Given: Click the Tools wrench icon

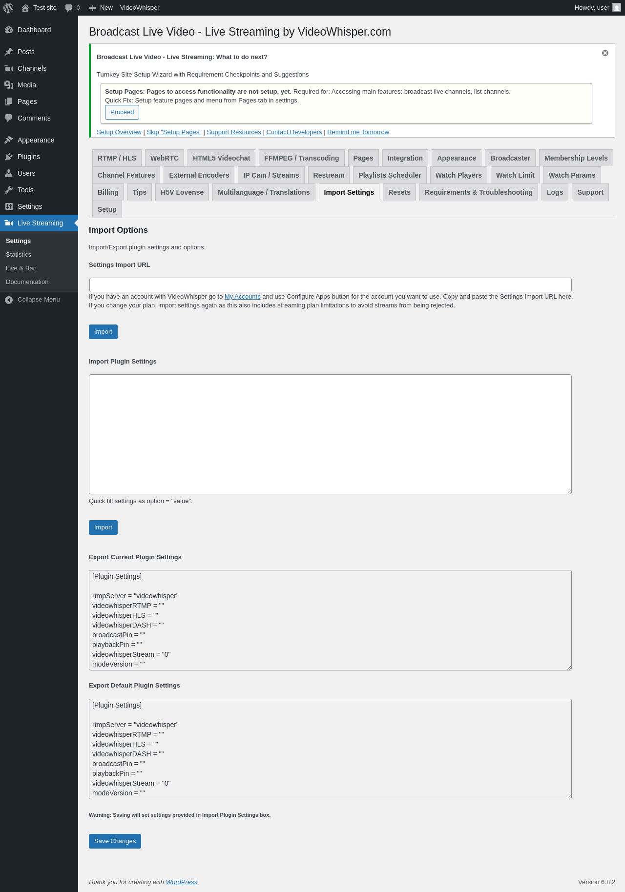Looking at the screenshot, I should tap(9, 190).
